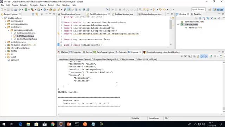Click the Open Type folder icon
Viewport: 225px width, 127px height.
point(51,10)
